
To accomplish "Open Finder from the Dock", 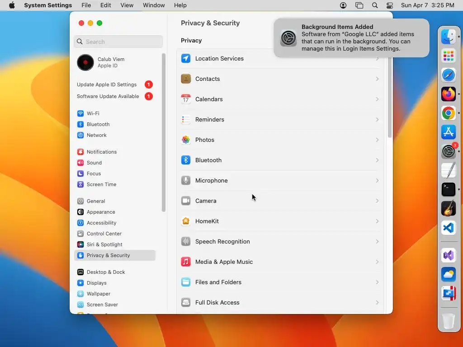I will click(x=448, y=37).
